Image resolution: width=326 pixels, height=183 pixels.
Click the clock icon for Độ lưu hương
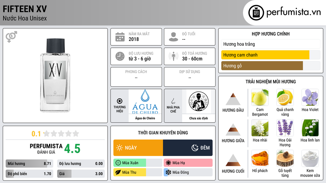point(120,56)
